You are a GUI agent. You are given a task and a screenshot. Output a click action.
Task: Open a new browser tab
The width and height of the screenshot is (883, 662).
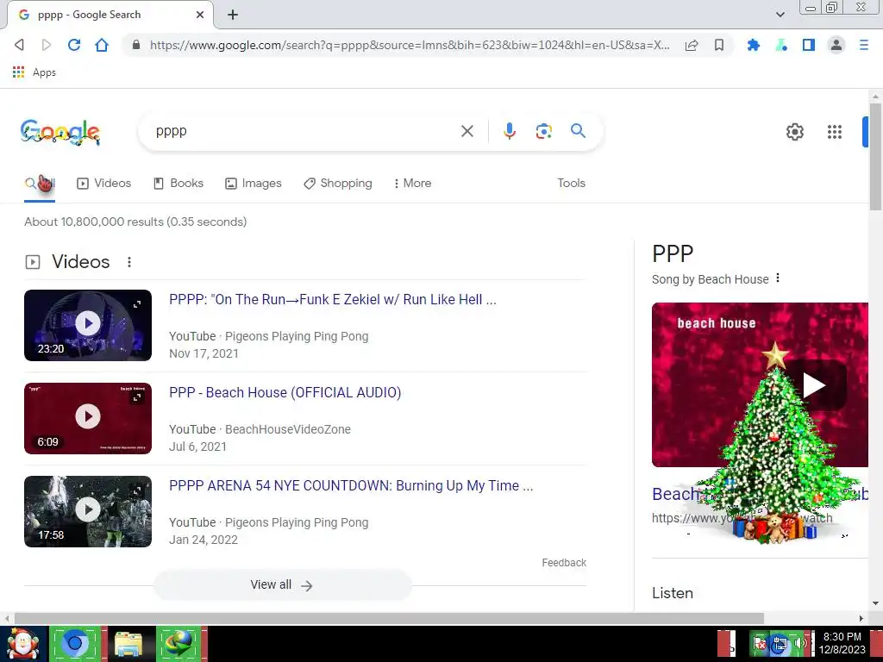(x=233, y=15)
